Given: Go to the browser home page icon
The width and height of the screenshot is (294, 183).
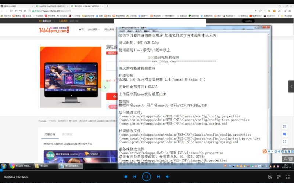Looking at the screenshot, I should [16, 11].
